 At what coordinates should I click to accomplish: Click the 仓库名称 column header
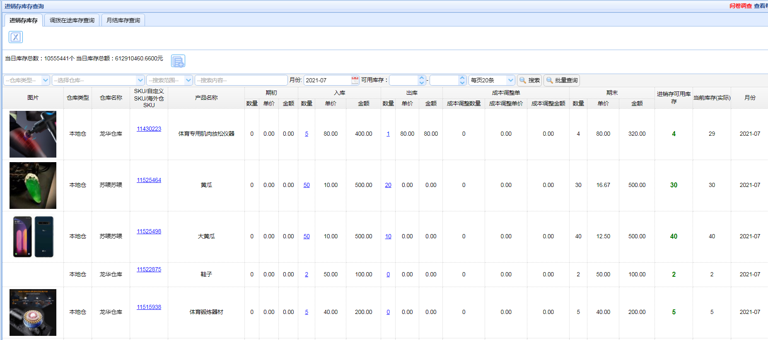111,98
